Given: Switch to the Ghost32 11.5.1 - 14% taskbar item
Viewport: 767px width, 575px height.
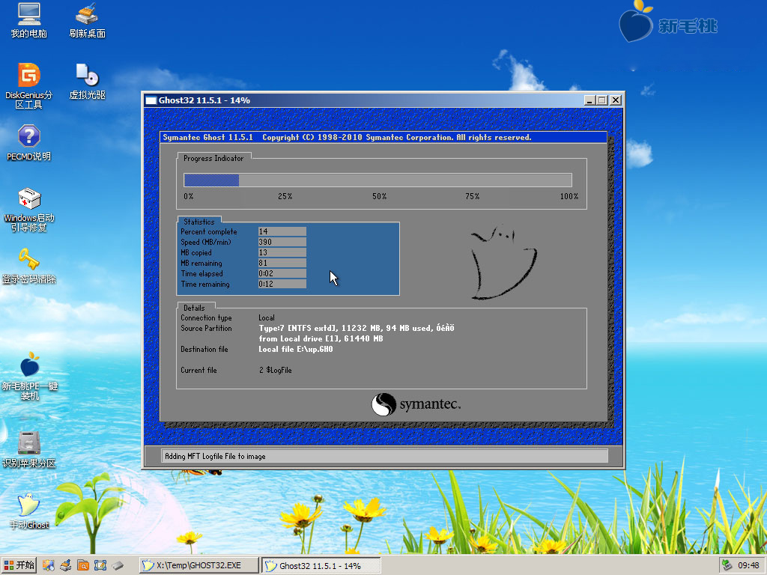Looking at the screenshot, I should tap(321, 566).
